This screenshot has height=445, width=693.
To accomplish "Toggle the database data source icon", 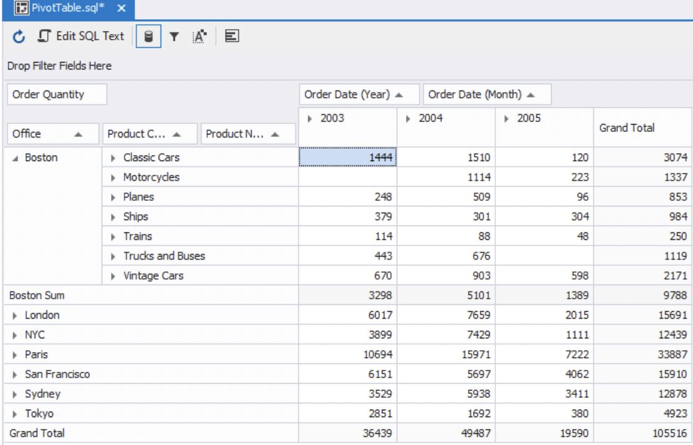I will (148, 37).
